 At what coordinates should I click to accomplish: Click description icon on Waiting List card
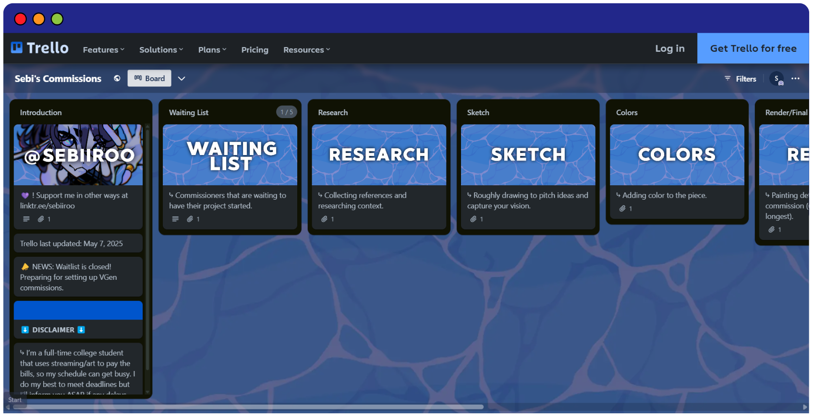point(175,219)
